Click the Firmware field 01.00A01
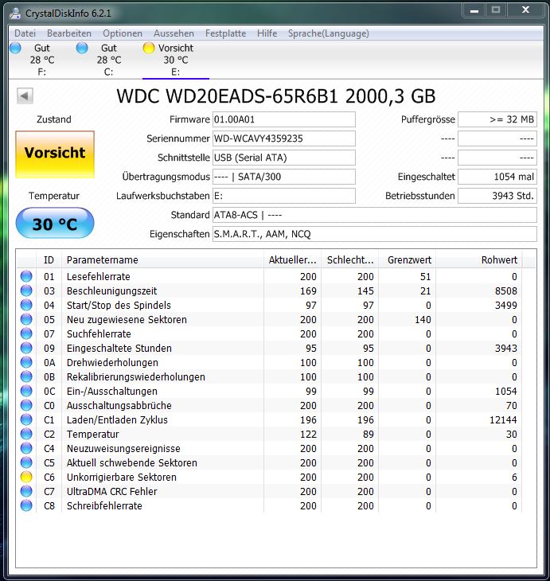550x581 pixels. click(x=284, y=119)
